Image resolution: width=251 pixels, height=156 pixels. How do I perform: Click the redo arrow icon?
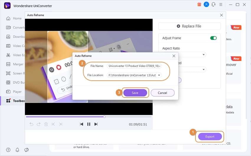click(39, 124)
